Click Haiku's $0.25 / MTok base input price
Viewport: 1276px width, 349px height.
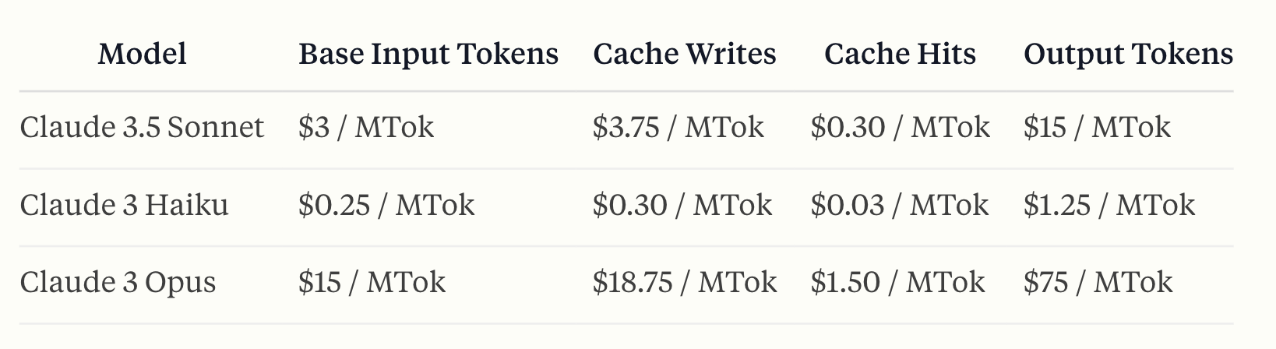386,205
